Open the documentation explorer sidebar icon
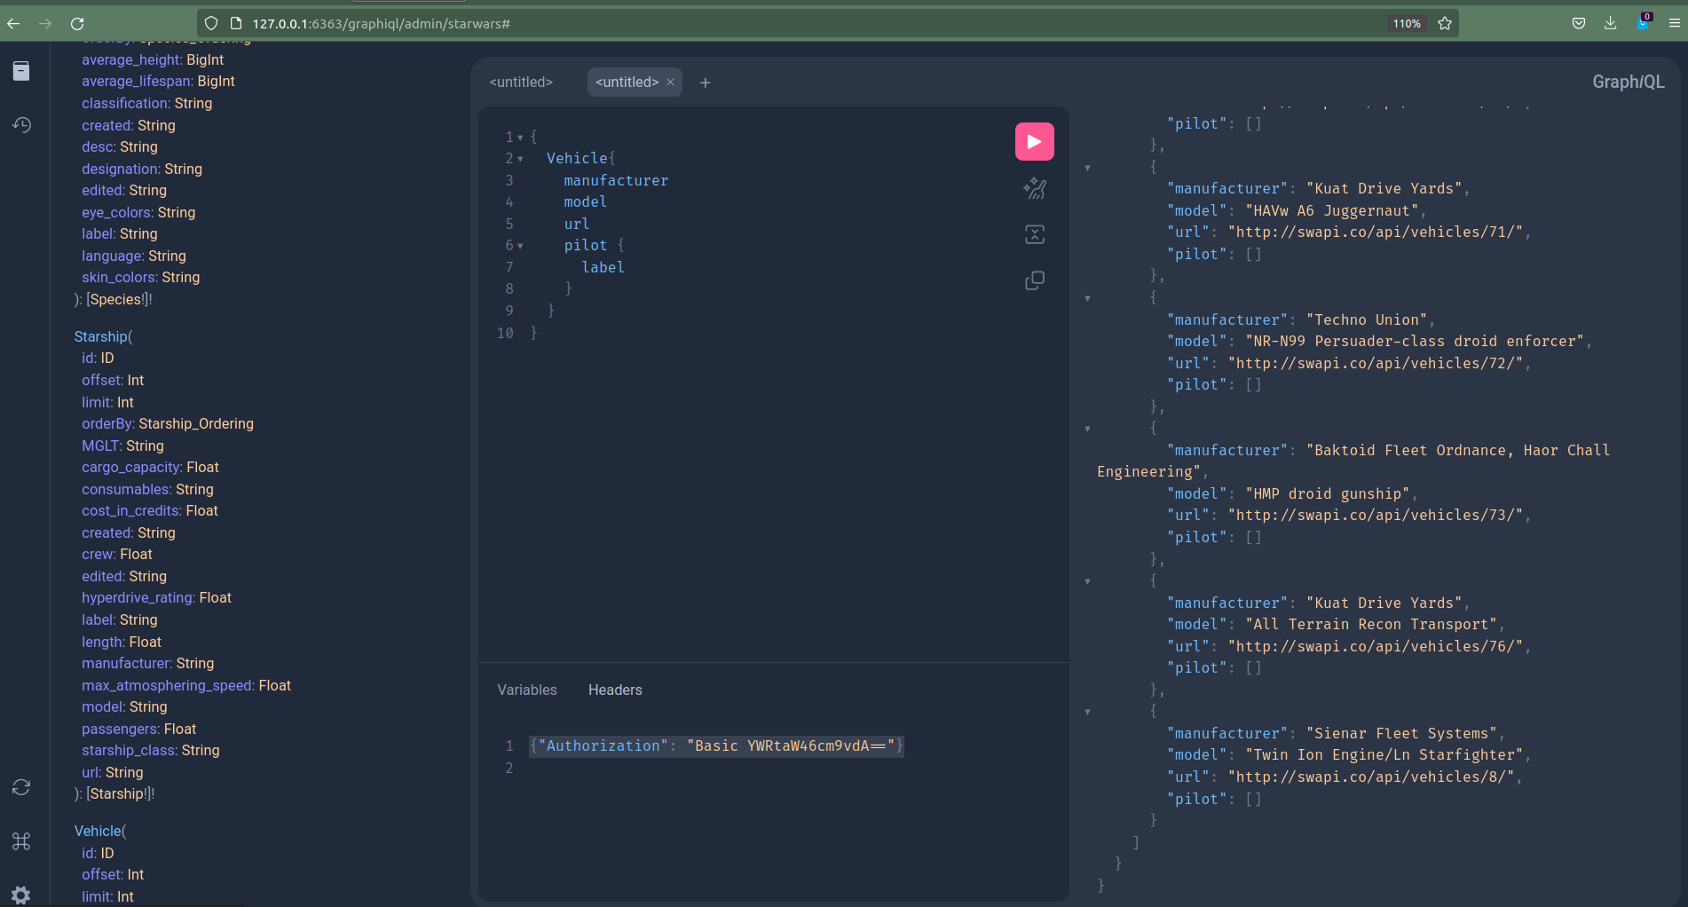1688x907 pixels. [x=21, y=71]
